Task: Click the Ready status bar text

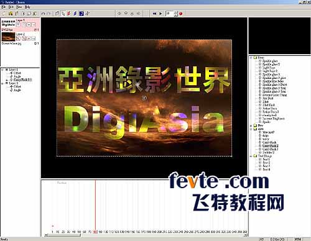Action: click(x=4, y=239)
